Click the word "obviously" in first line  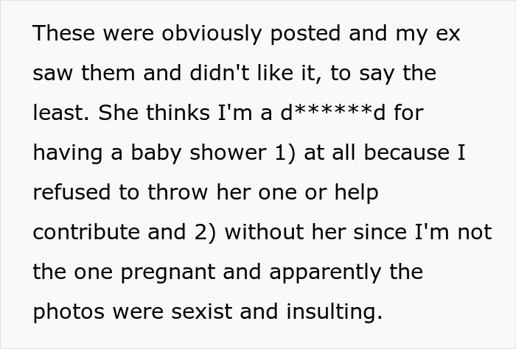click(212, 34)
